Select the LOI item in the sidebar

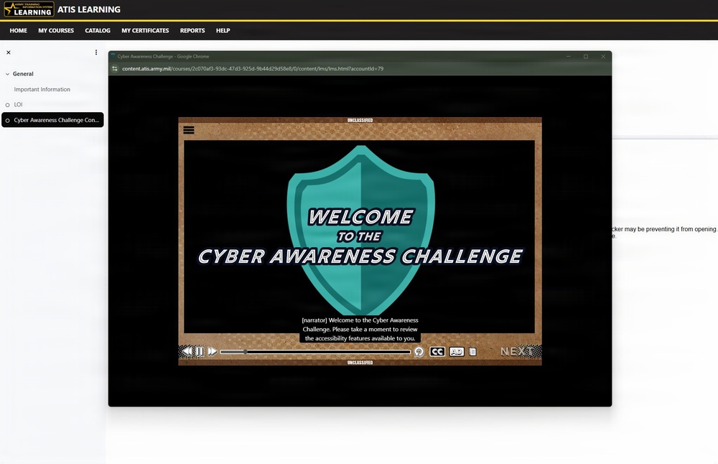coord(19,104)
